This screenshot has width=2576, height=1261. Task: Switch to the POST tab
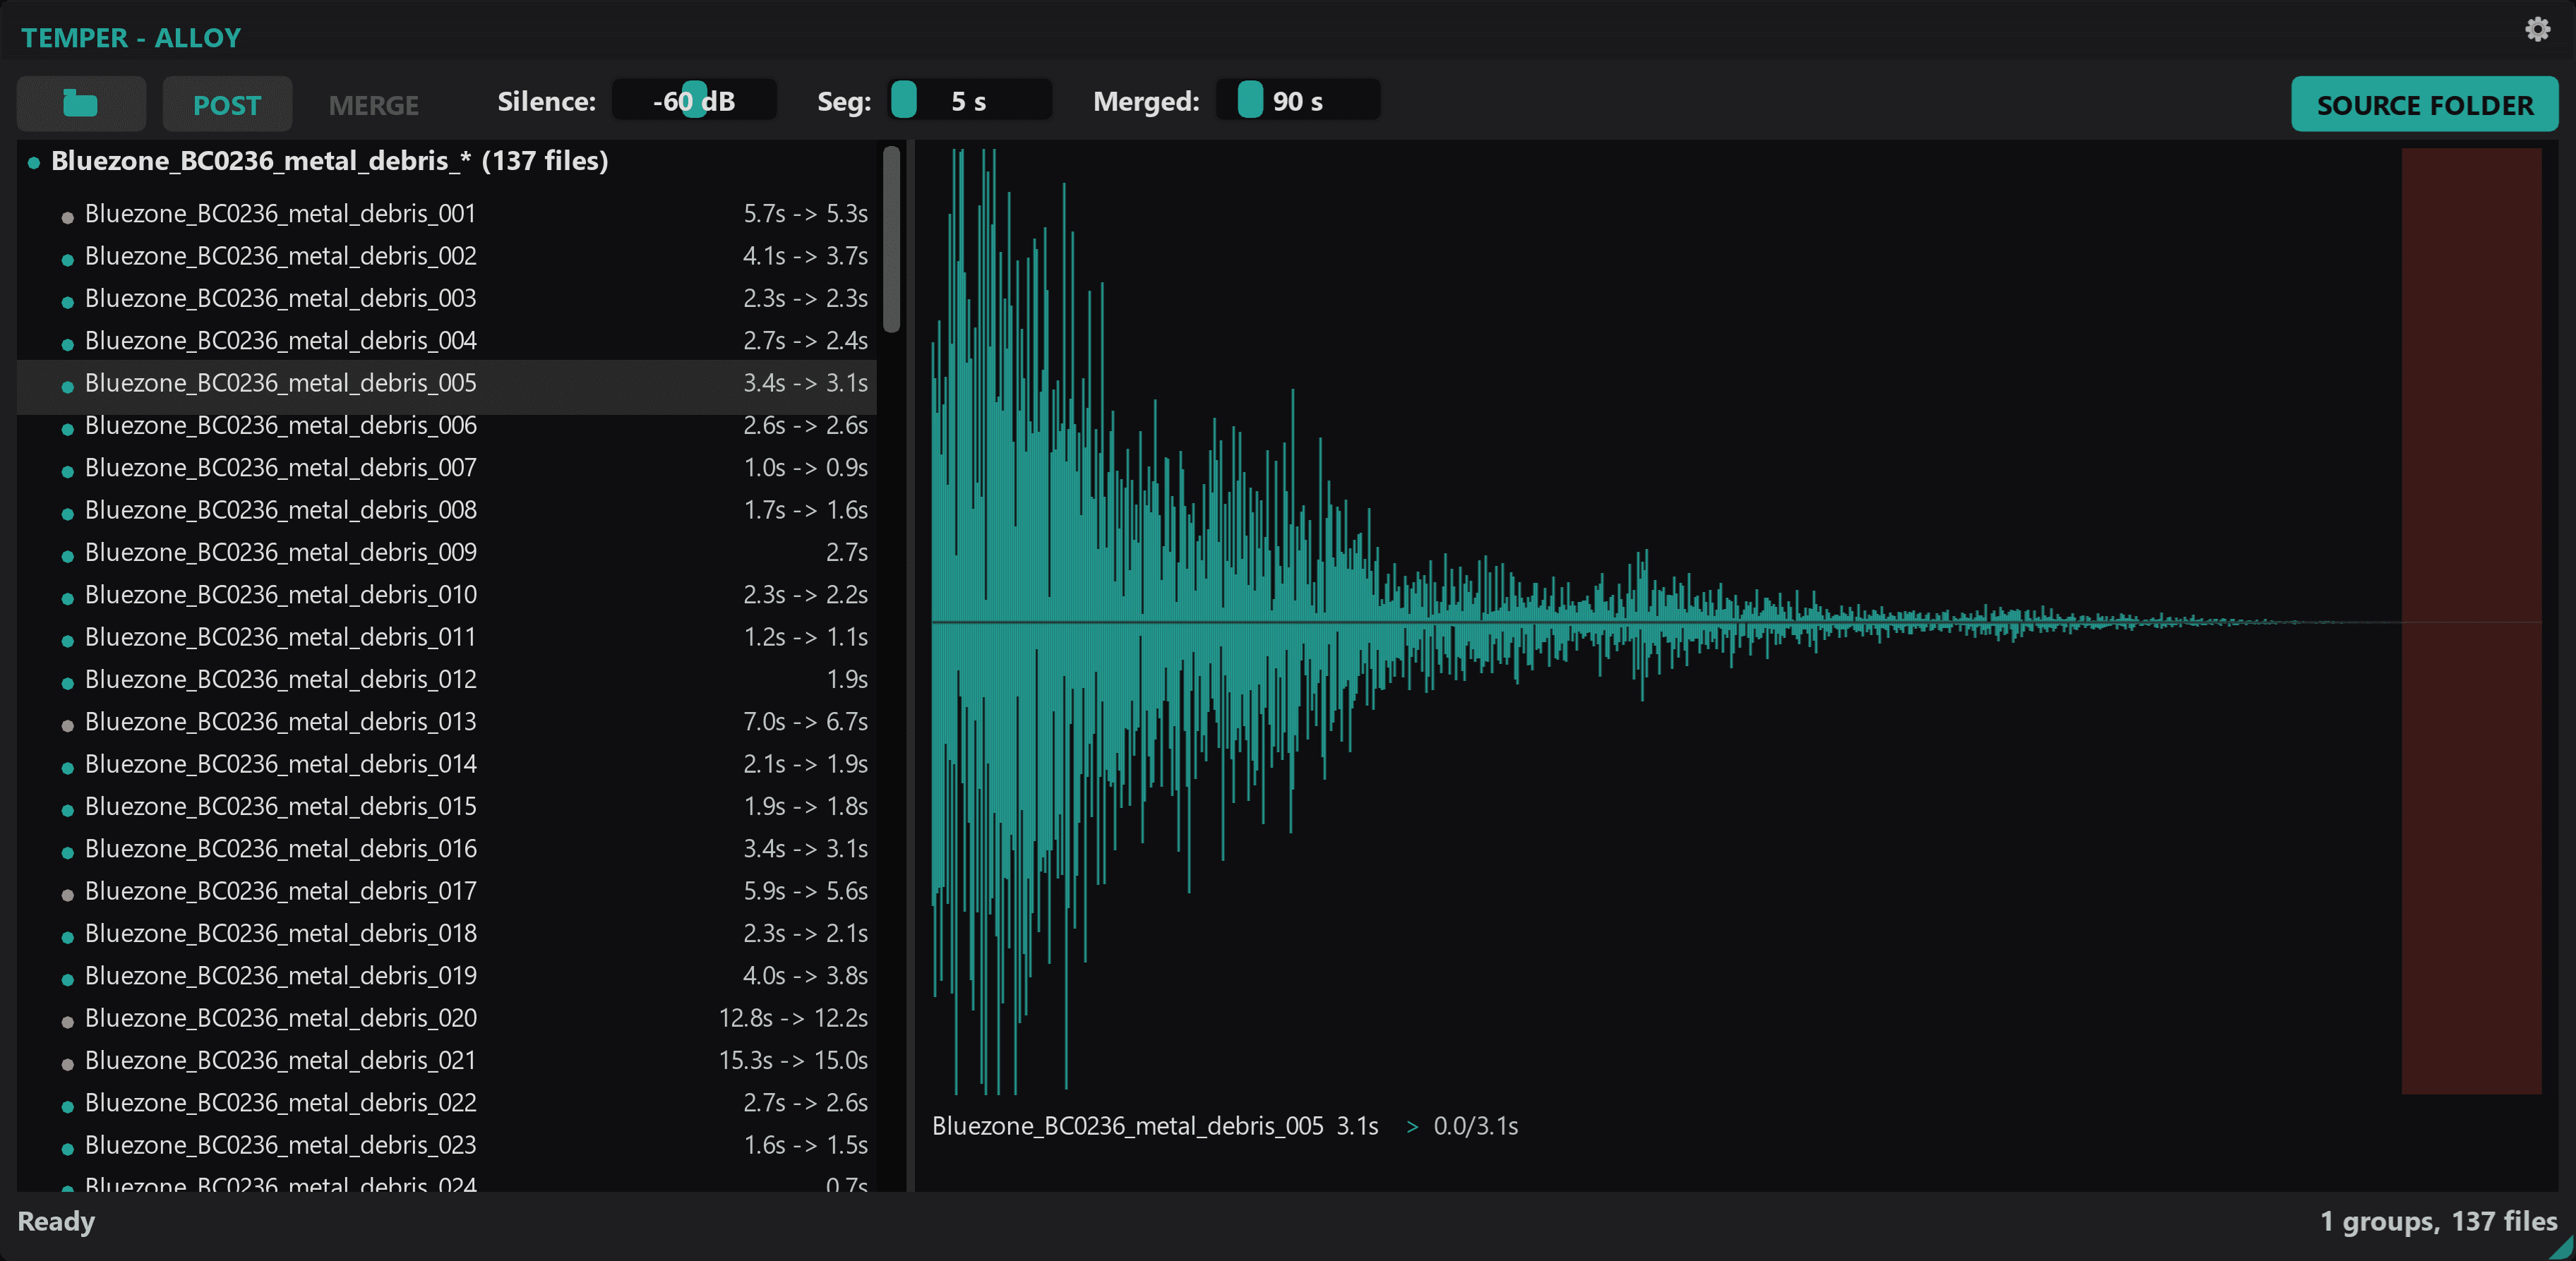[227, 104]
